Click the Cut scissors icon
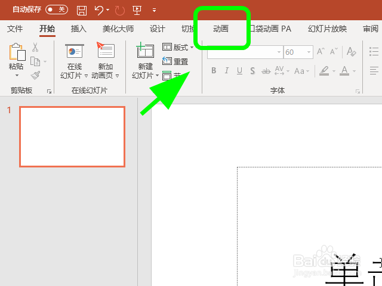This screenshot has height=286, width=382. point(35,47)
